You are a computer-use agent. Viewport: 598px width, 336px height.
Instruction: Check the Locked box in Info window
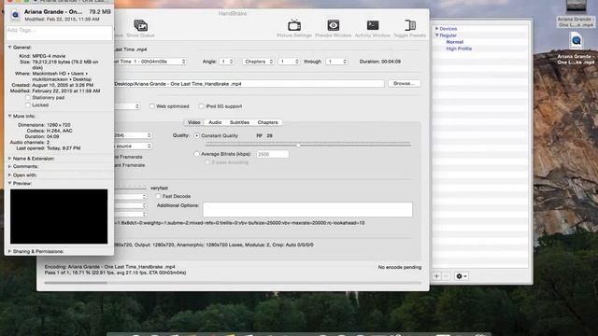[28, 105]
